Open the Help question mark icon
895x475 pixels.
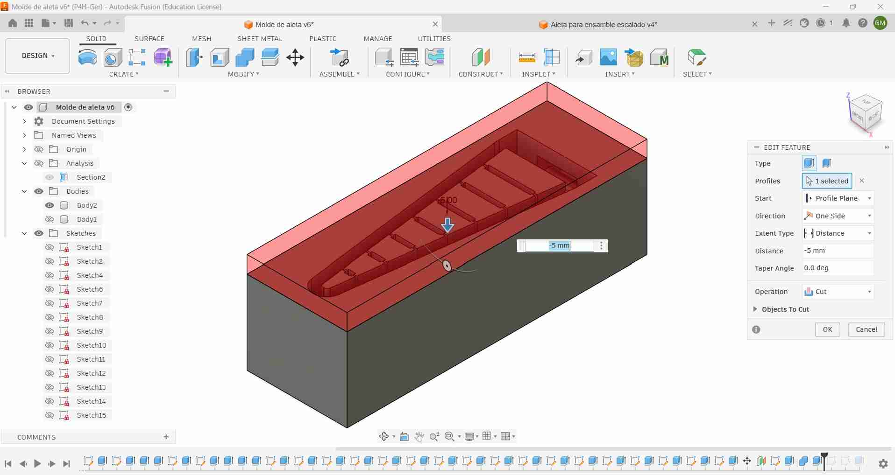[863, 23]
